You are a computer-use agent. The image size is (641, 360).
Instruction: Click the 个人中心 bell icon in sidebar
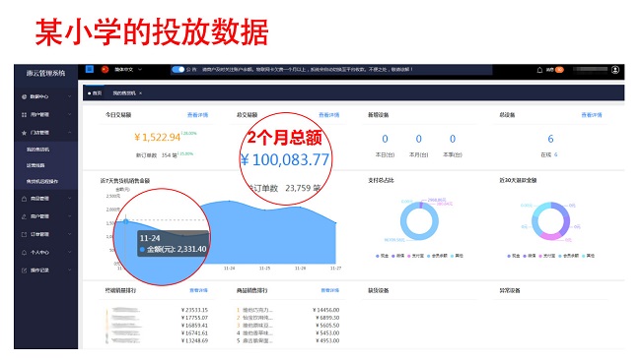click(24, 253)
